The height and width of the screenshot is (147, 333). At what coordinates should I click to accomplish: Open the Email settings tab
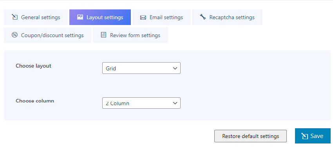click(x=161, y=17)
